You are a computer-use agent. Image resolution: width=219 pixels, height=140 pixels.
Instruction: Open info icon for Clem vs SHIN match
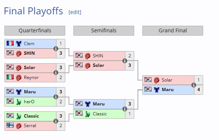coord(56,49)
